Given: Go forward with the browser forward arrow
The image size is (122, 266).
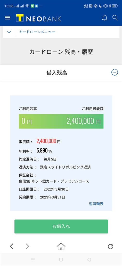Looking at the screenshot, I should (27, 246).
